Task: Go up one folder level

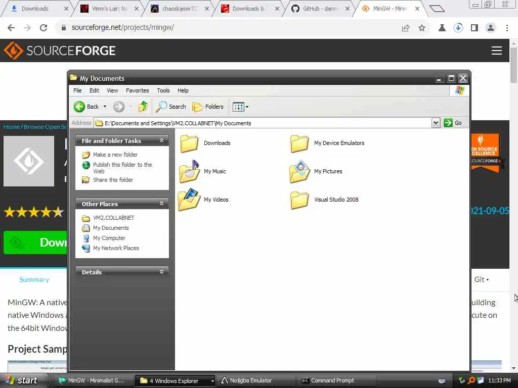Action: pos(143,107)
